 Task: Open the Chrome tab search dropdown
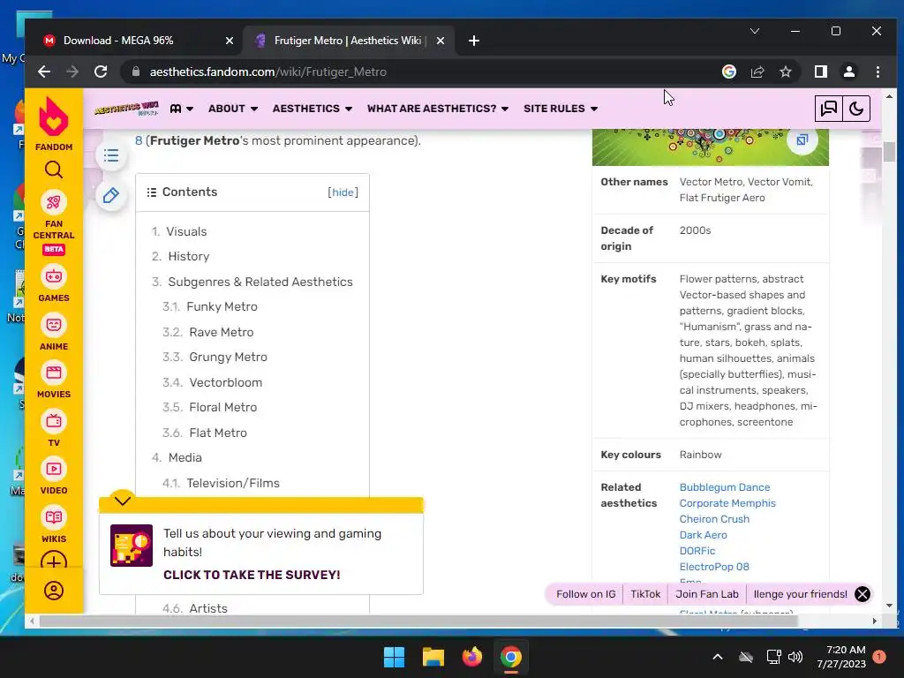[x=754, y=31]
